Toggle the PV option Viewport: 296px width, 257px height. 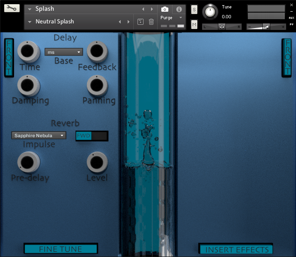point(291,24)
